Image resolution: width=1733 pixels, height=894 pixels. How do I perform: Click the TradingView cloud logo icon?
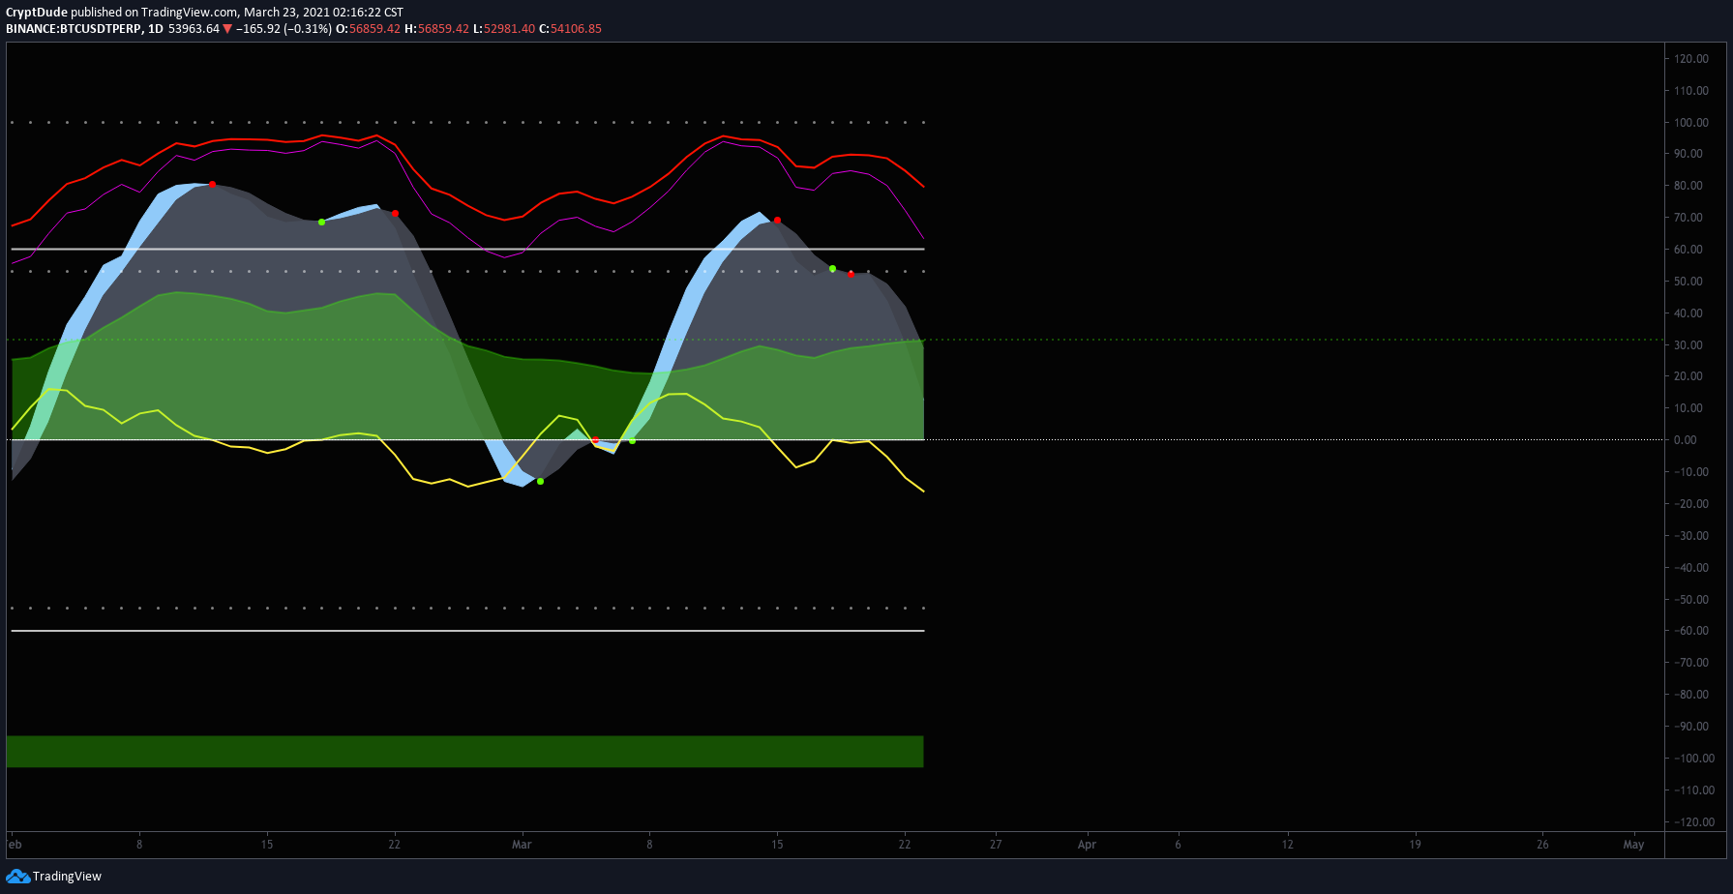(x=17, y=876)
